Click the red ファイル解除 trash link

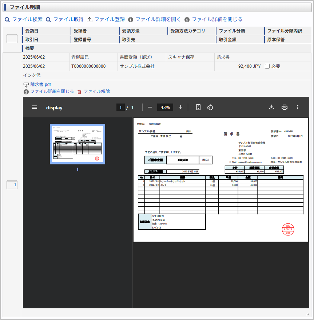click(x=94, y=91)
